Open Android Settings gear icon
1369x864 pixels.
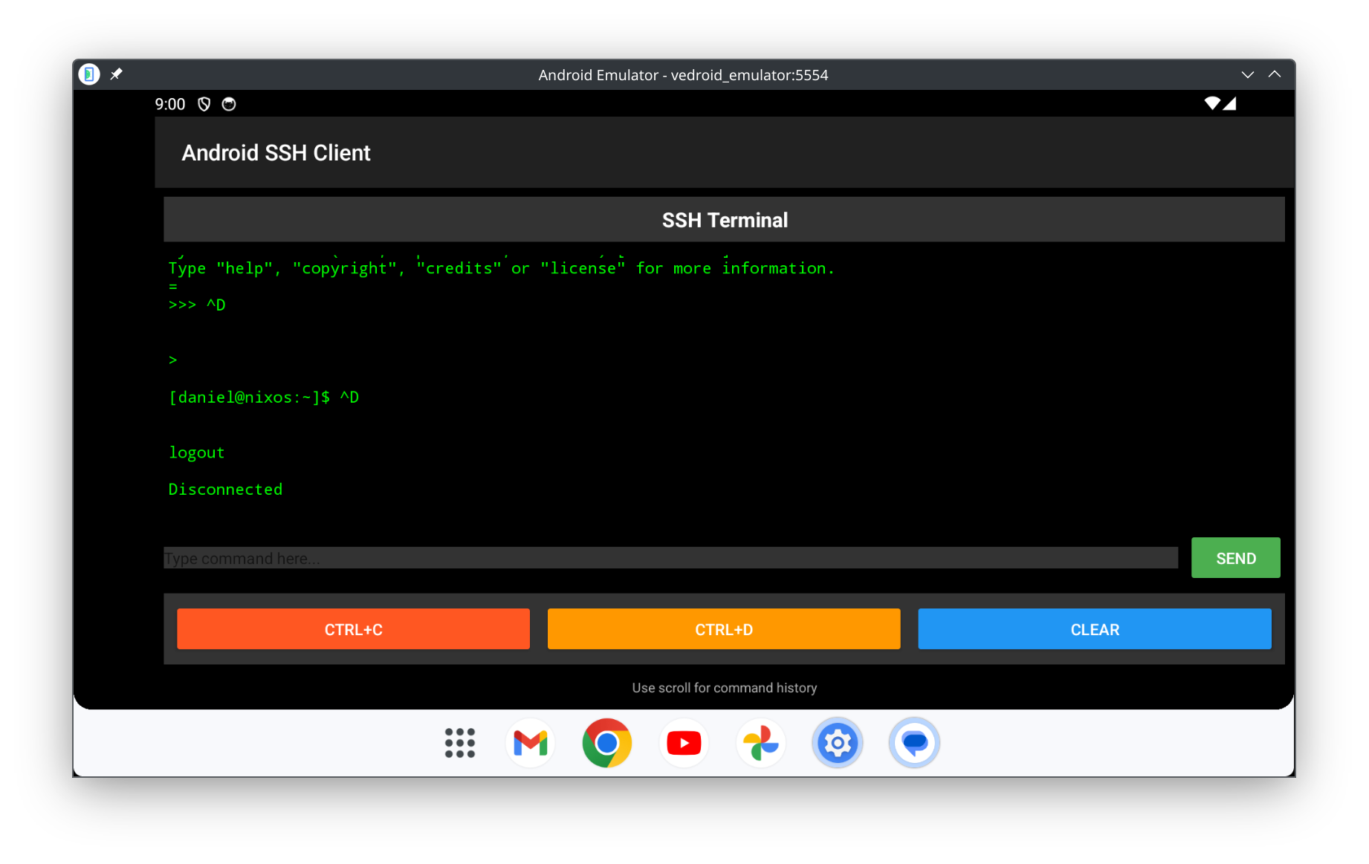(838, 743)
